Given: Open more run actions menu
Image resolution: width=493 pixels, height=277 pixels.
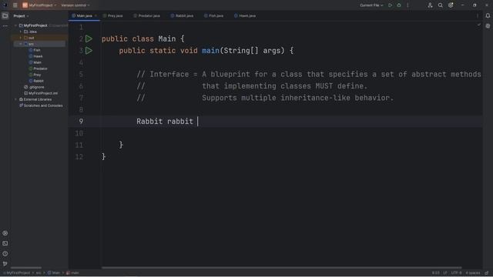Looking at the screenshot, I should click(407, 5).
